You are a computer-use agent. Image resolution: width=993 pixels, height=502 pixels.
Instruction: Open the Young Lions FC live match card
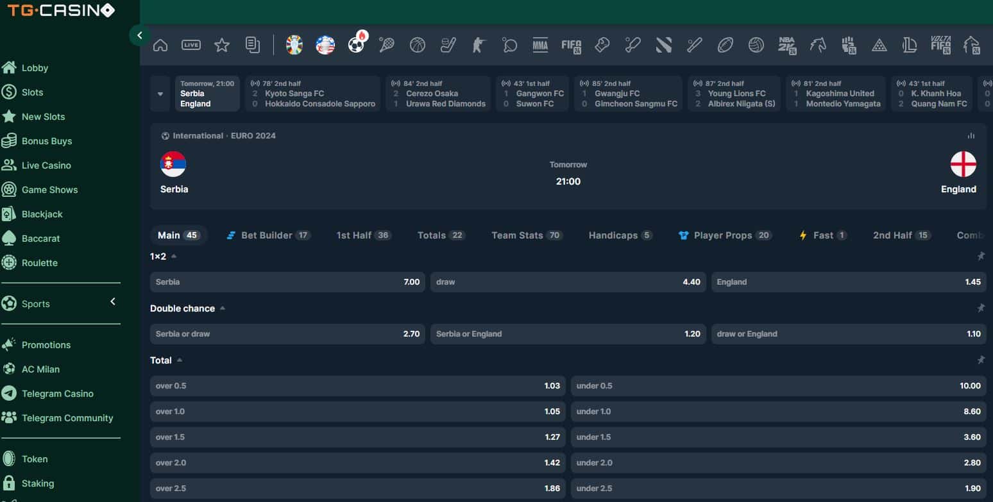click(734, 94)
